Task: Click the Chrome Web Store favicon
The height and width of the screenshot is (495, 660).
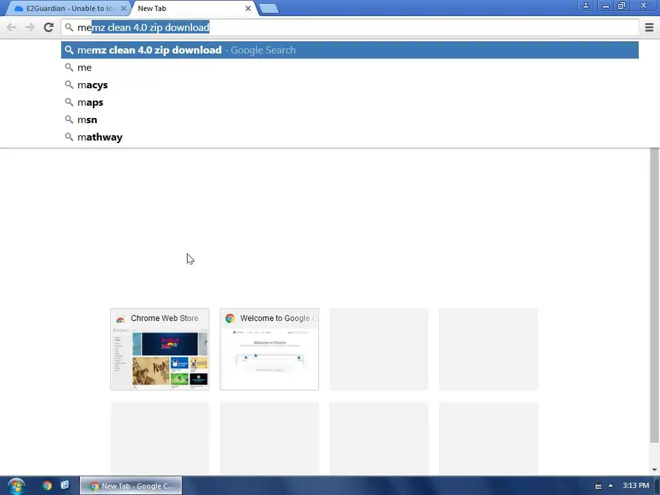Action: pos(121,318)
